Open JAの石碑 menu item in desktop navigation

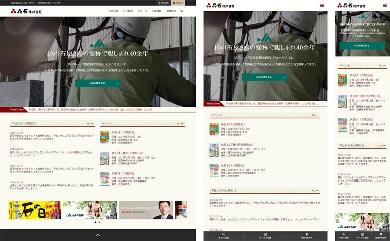pos(113,11)
